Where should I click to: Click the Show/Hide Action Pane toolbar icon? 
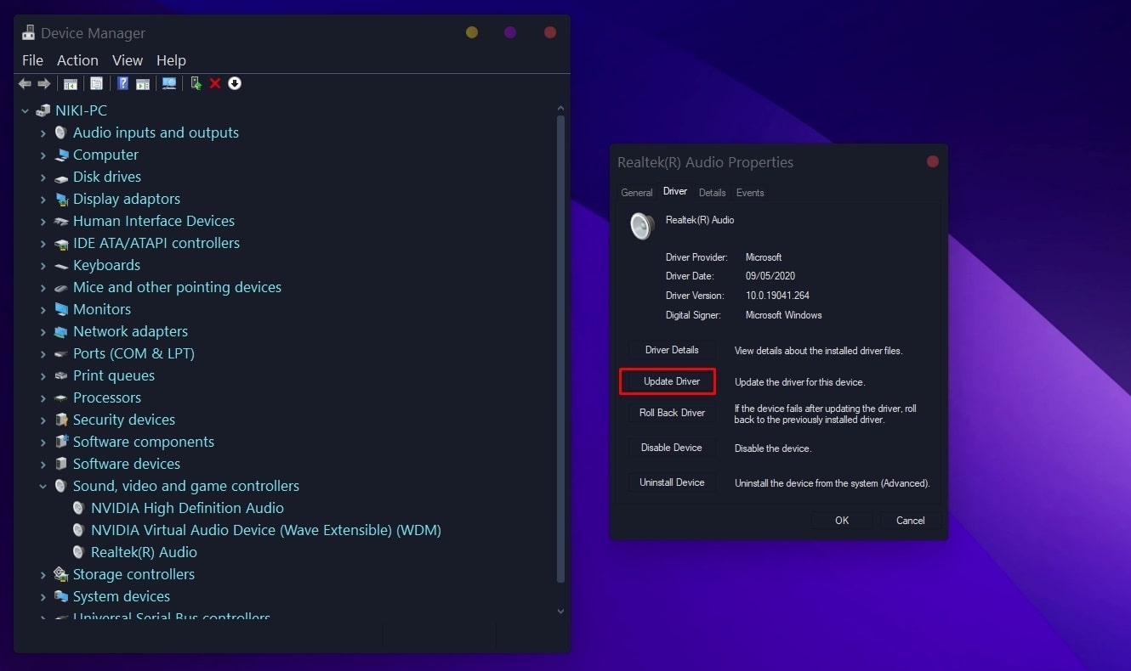pyautogui.click(x=143, y=83)
